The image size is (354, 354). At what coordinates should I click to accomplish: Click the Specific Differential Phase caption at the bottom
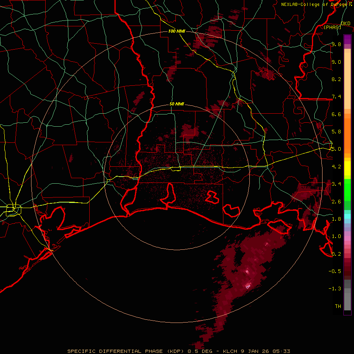[179, 351]
